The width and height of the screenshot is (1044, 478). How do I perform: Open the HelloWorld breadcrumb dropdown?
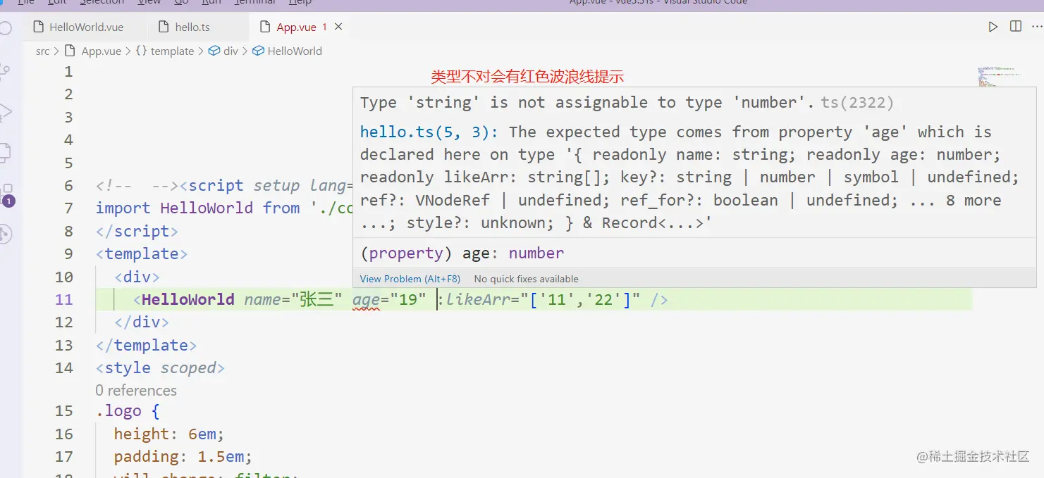point(295,51)
